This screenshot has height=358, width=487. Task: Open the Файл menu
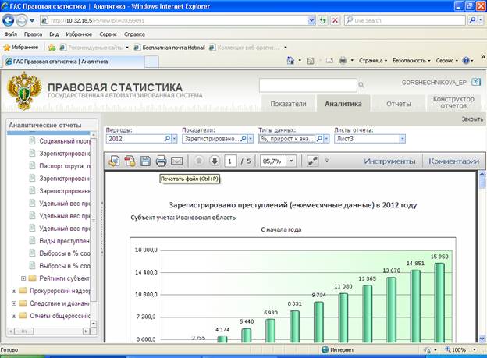[11, 34]
